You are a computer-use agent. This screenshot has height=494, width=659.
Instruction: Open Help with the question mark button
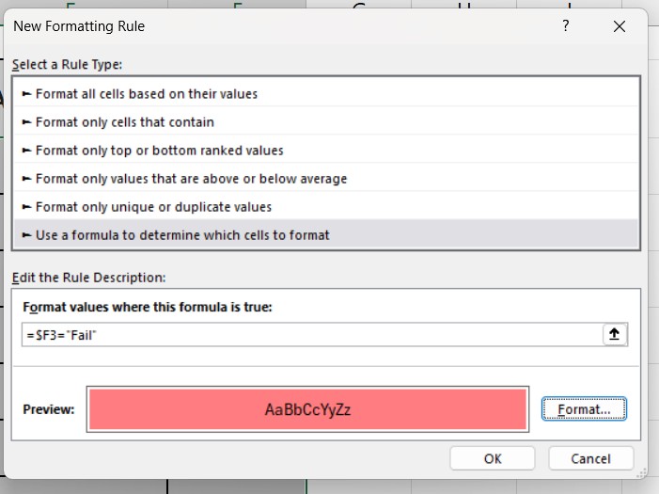565,26
